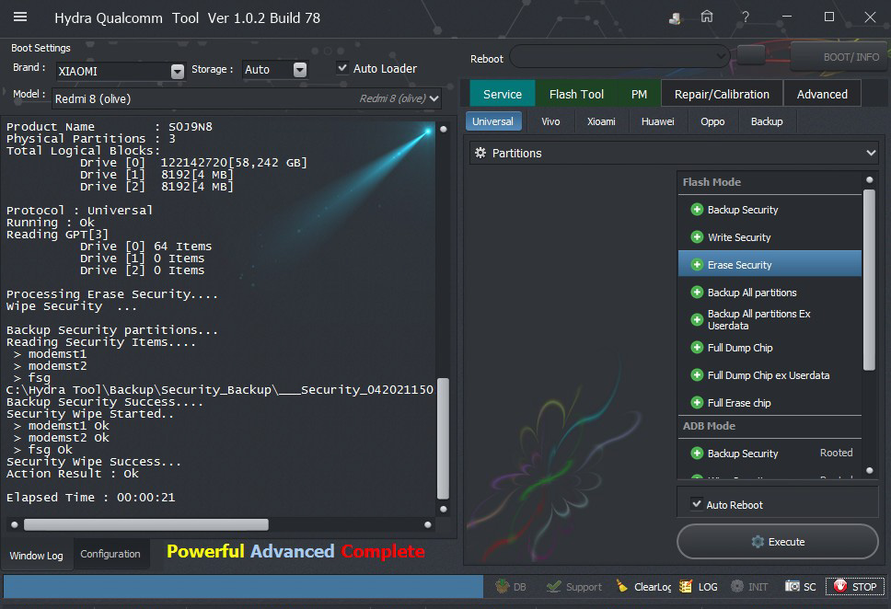This screenshot has width=891, height=609.
Task: Select the Oppo sub-tab
Action: pos(712,121)
